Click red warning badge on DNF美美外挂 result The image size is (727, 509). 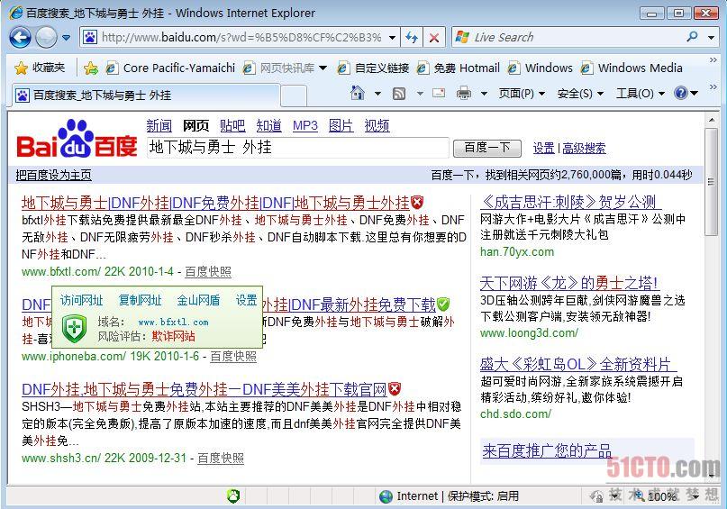[395, 388]
